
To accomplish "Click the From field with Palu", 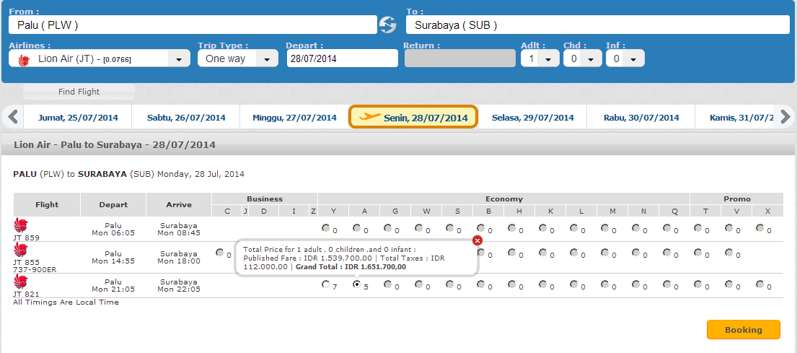I will click(193, 25).
